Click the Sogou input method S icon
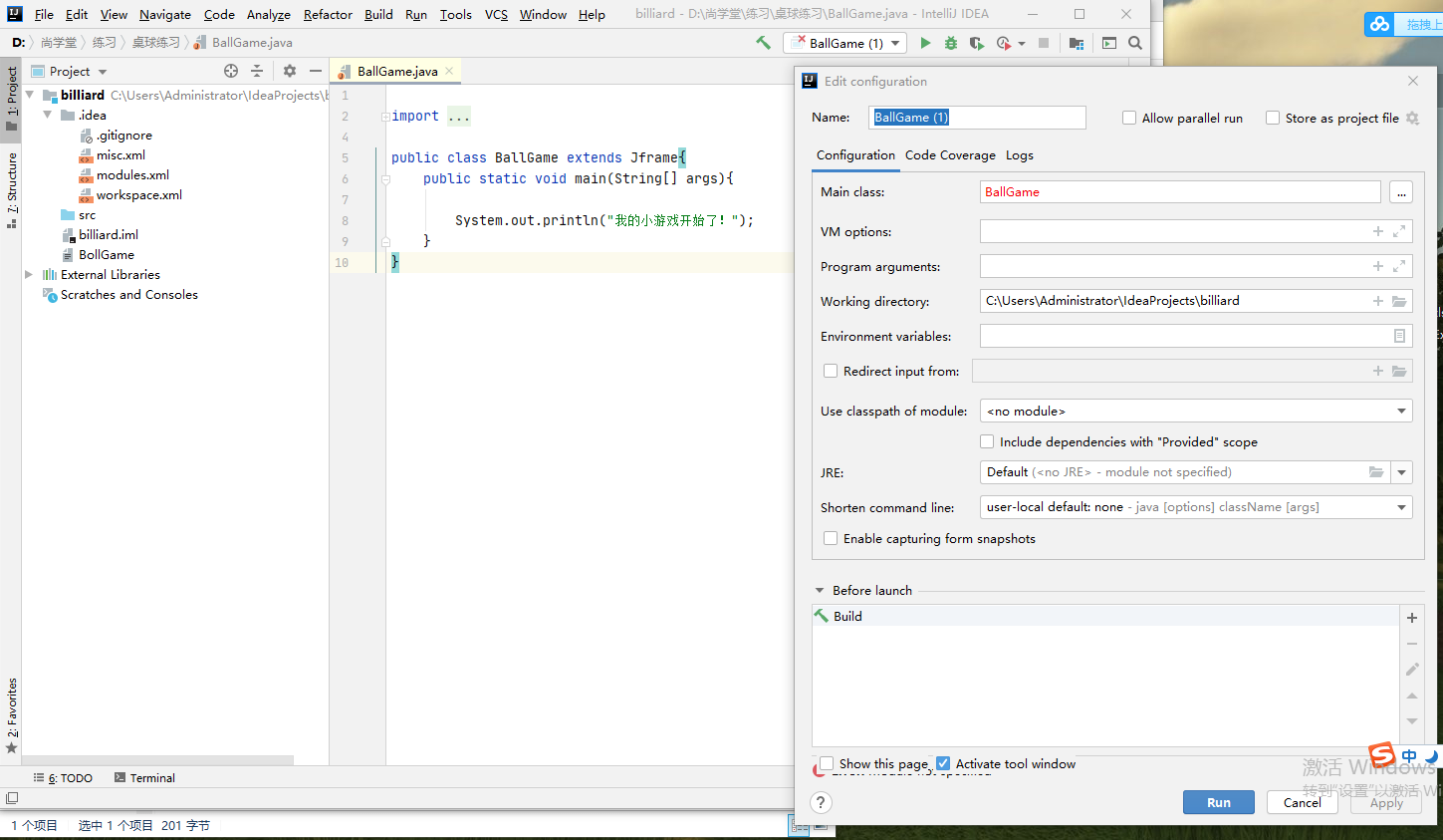 tap(1382, 756)
